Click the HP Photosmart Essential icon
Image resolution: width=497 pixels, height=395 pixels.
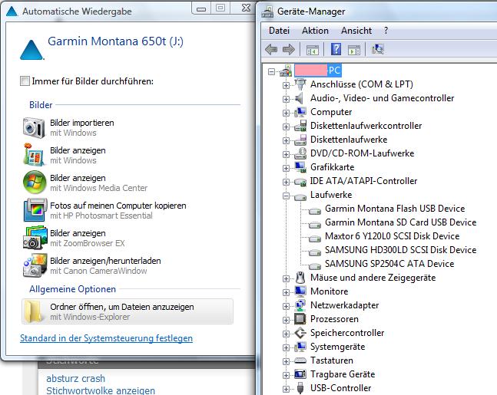(x=35, y=210)
